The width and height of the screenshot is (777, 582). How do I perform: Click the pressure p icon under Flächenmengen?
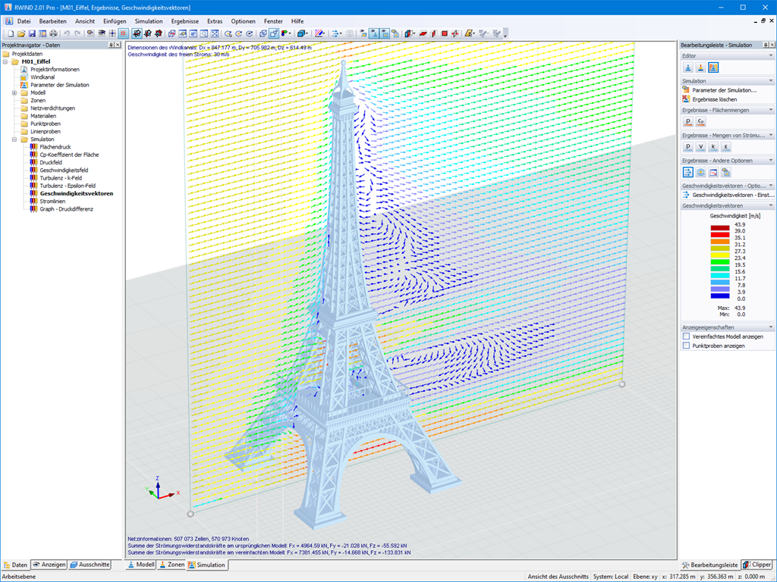[x=687, y=121]
